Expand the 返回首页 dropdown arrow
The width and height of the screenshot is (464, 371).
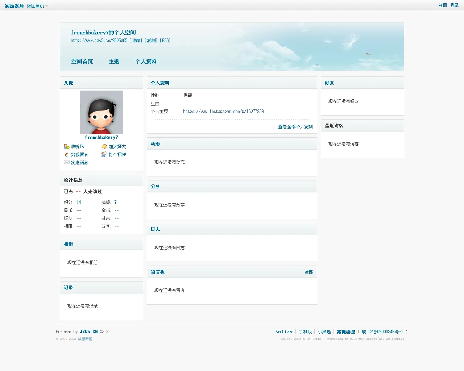point(46,6)
